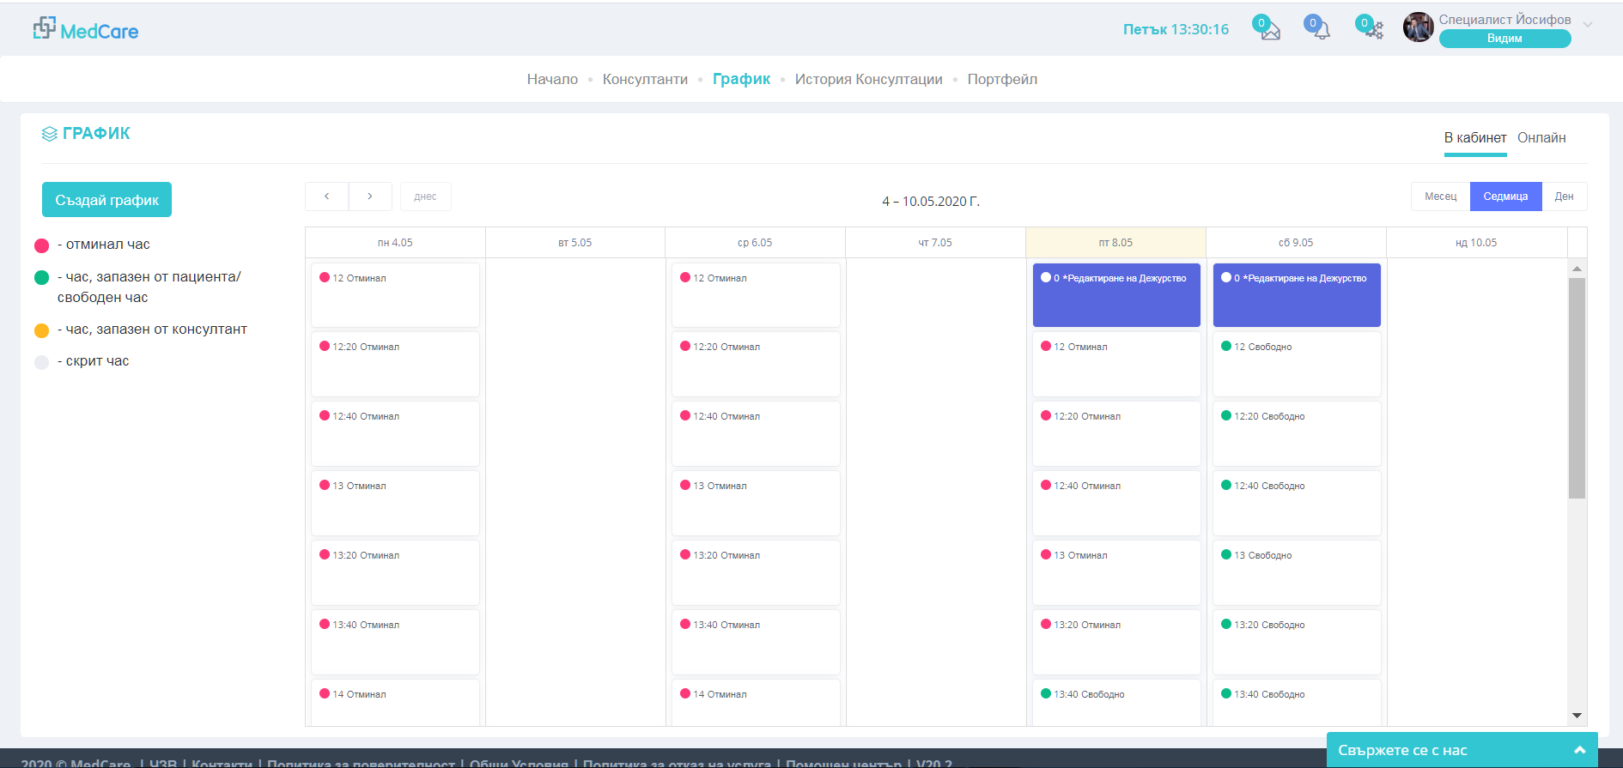This screenshot has height=768, width=1623.
Task: Expand the user account dropdown chevron
Action: point(1588,24)
